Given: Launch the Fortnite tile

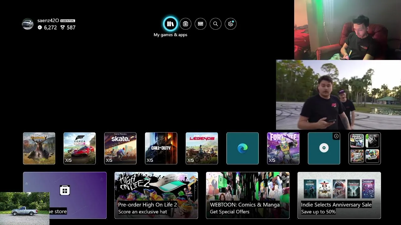Looking at the screenshot, I should (283, 148).
